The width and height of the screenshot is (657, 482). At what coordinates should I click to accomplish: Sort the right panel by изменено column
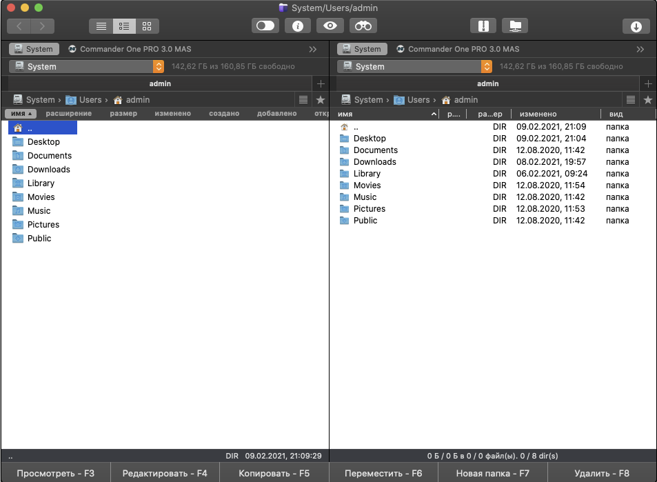point(538,114)
